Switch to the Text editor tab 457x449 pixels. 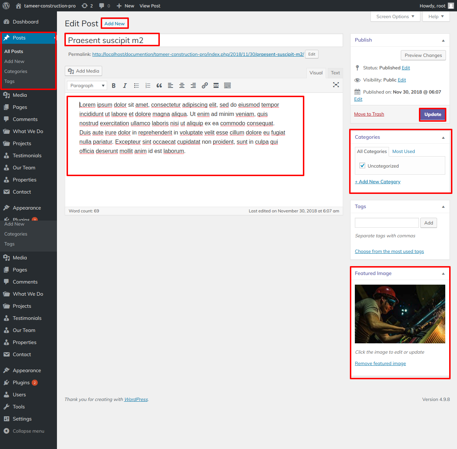click(335, 73)
